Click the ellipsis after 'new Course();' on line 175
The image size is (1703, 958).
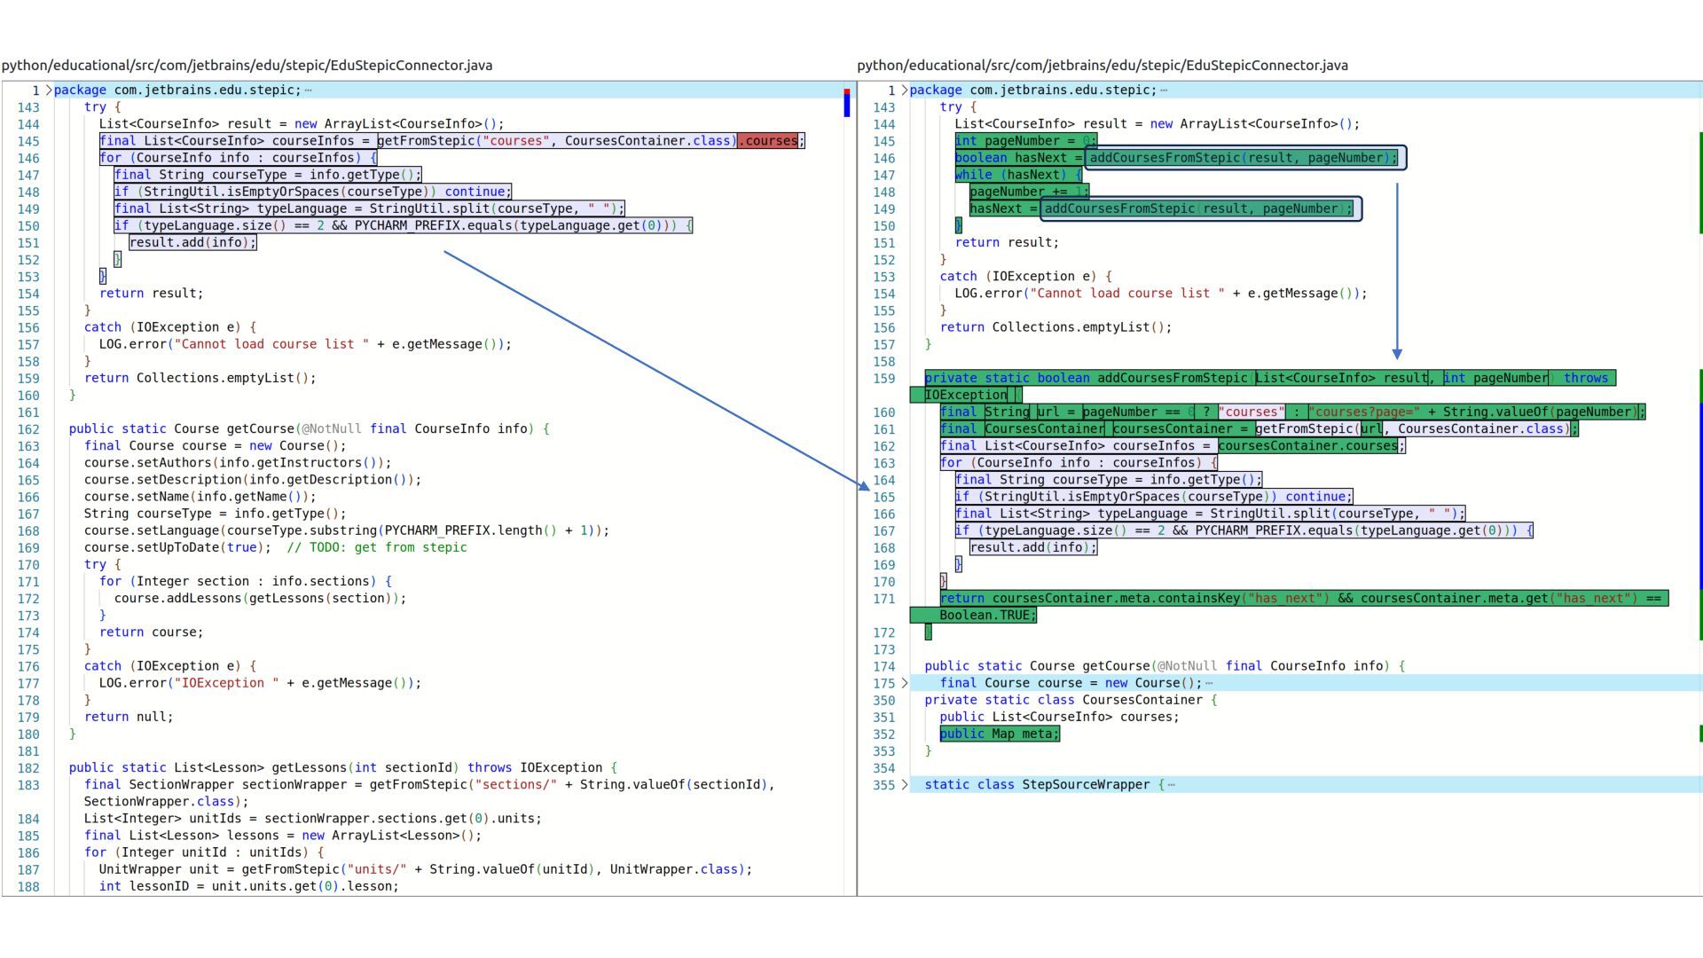click(x=1209, y=683)
